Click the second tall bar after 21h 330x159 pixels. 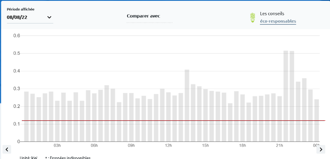pos(292,96)
